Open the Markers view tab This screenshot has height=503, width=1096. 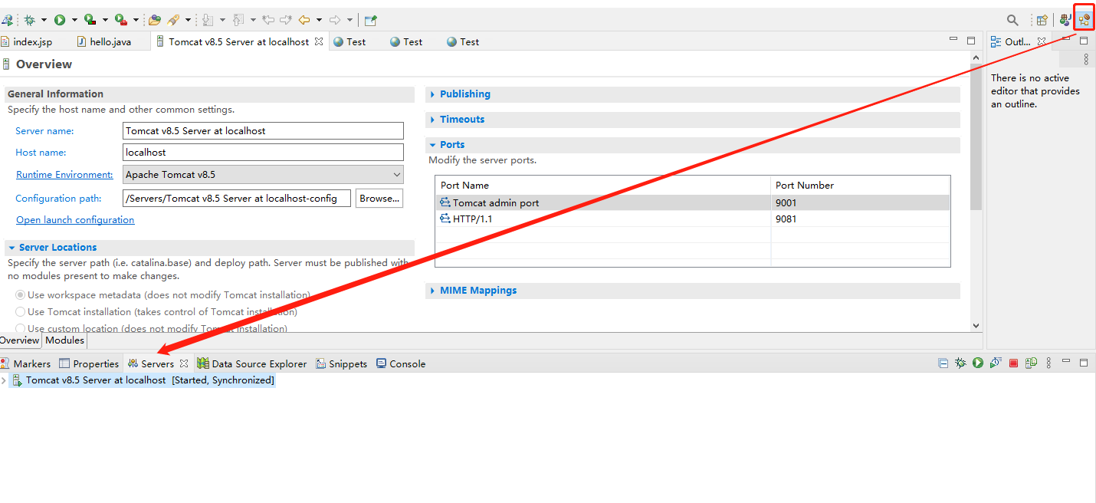[25, 363]
